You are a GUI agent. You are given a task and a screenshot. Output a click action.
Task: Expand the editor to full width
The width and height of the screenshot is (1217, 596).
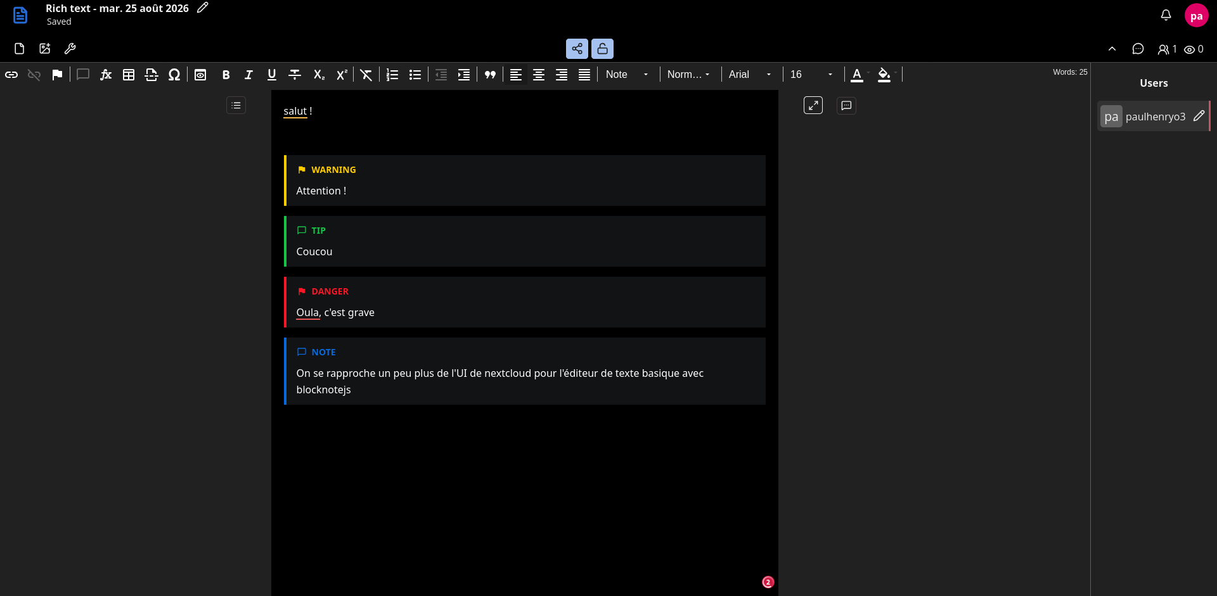pyautogui.click(x=813, y=105)
